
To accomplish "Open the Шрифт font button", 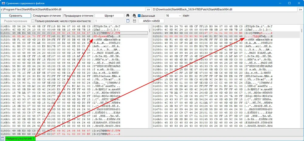I will pos(109,15).
